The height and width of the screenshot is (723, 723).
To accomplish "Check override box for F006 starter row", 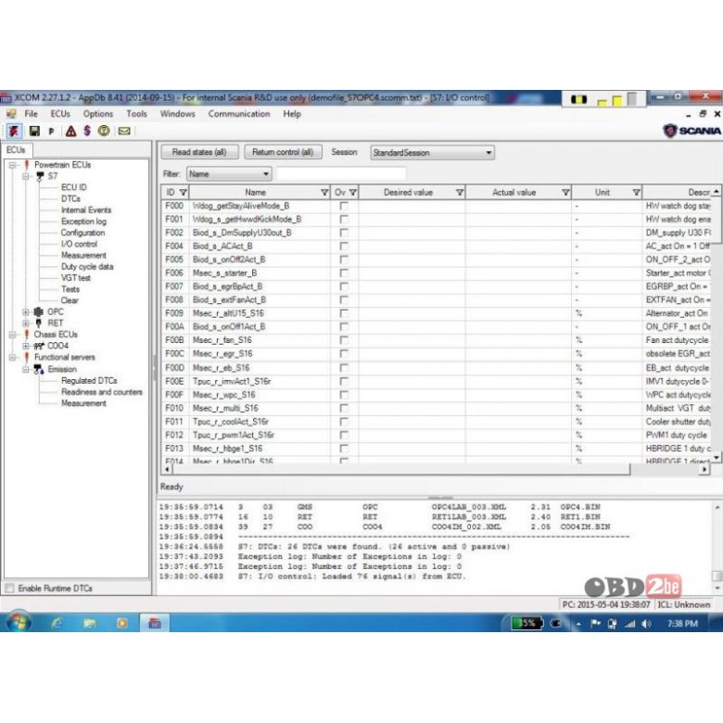I will (x=344, y=273).
